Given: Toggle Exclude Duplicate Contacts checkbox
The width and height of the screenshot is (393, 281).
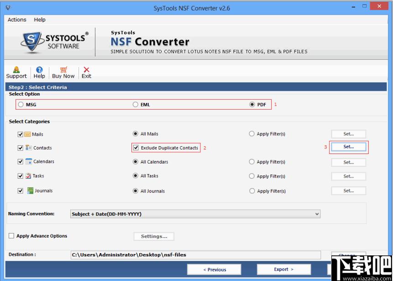Looking at the screenshot, I should click(136, 148).
